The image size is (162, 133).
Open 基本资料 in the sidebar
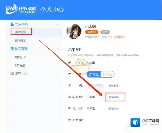[21, 32]
